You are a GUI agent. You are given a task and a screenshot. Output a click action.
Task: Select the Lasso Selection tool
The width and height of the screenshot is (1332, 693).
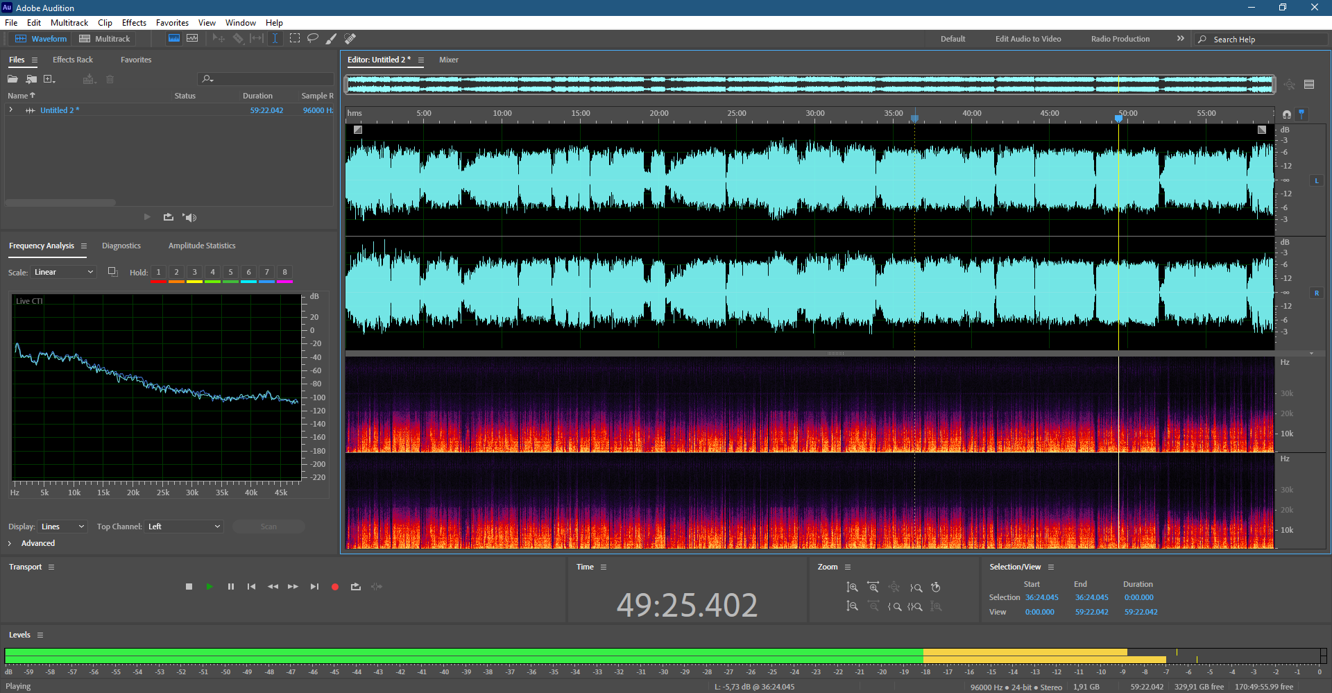pyautogui.click(x=313, y=39)
